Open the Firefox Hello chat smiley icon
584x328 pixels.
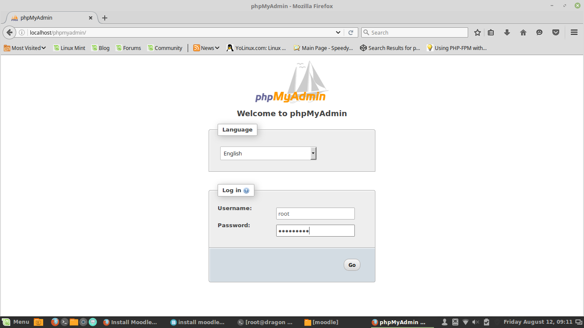pos(540,32)
